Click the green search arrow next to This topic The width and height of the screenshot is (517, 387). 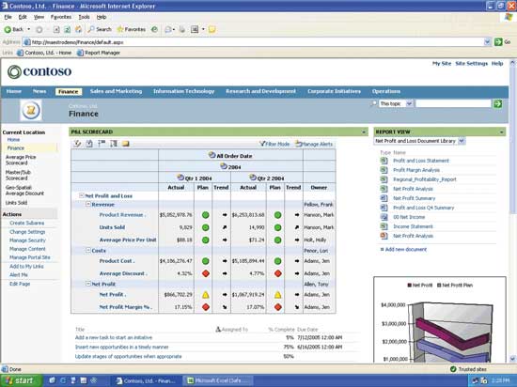(x=497, y=103)
